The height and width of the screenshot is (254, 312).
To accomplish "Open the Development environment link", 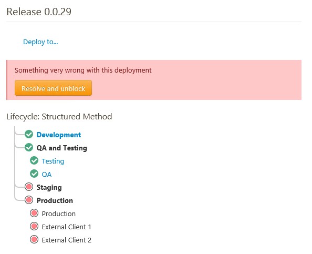I will 59,135.
